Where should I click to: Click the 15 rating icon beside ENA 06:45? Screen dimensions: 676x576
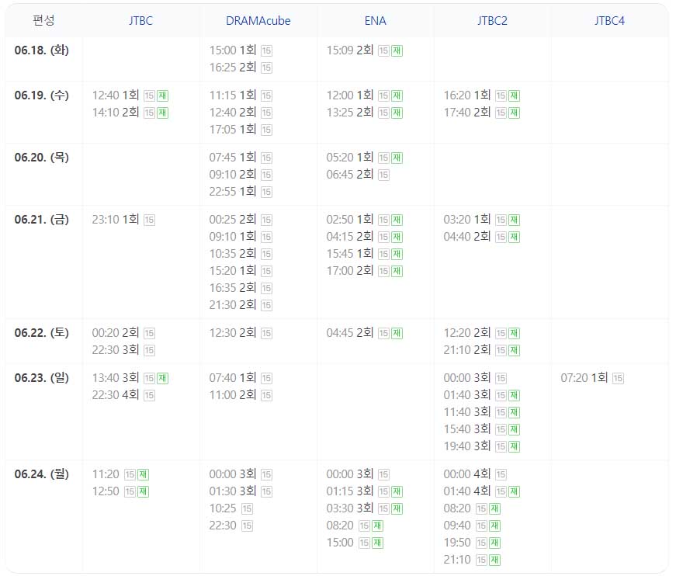383,175
